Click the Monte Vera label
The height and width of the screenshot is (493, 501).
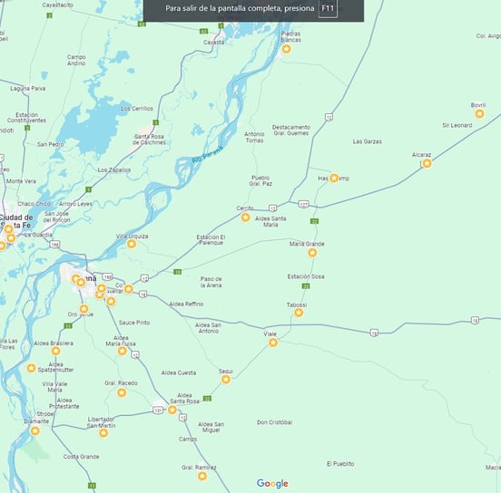point(21,181)
